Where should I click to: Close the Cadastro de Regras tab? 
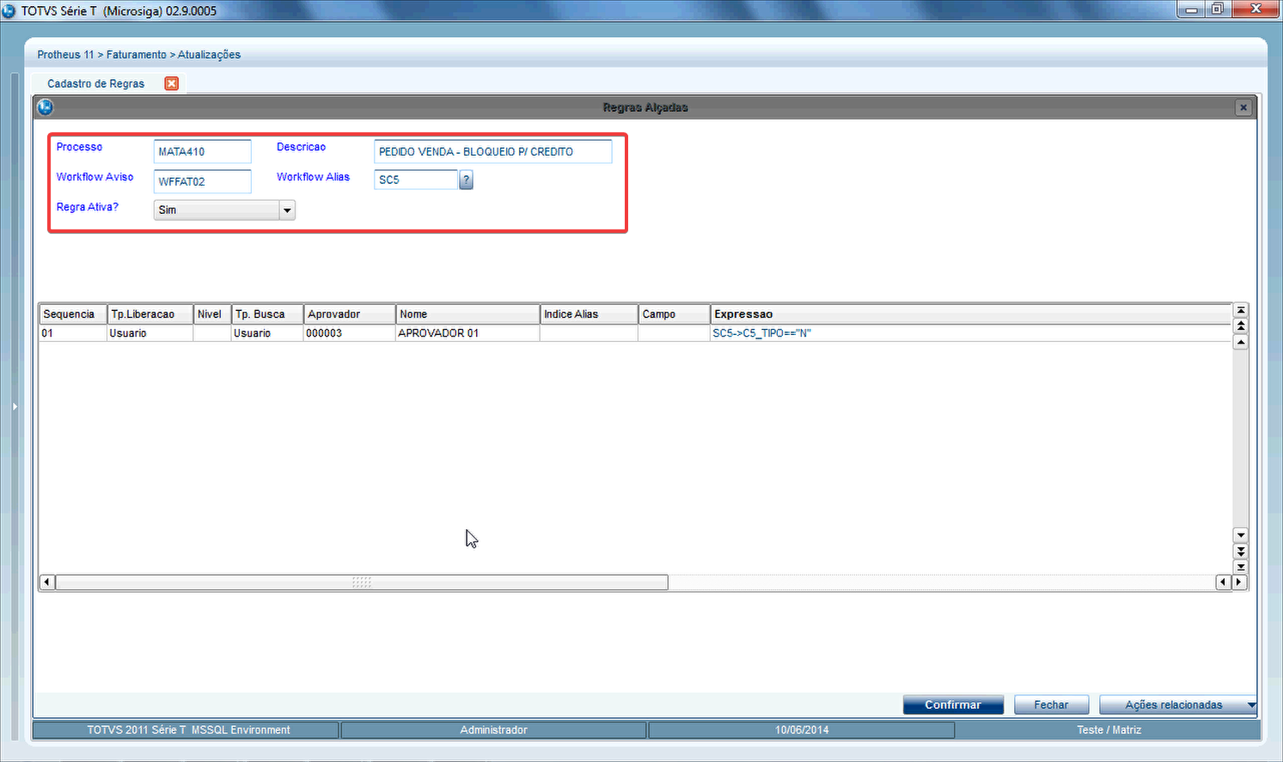(x=172, y=83)
